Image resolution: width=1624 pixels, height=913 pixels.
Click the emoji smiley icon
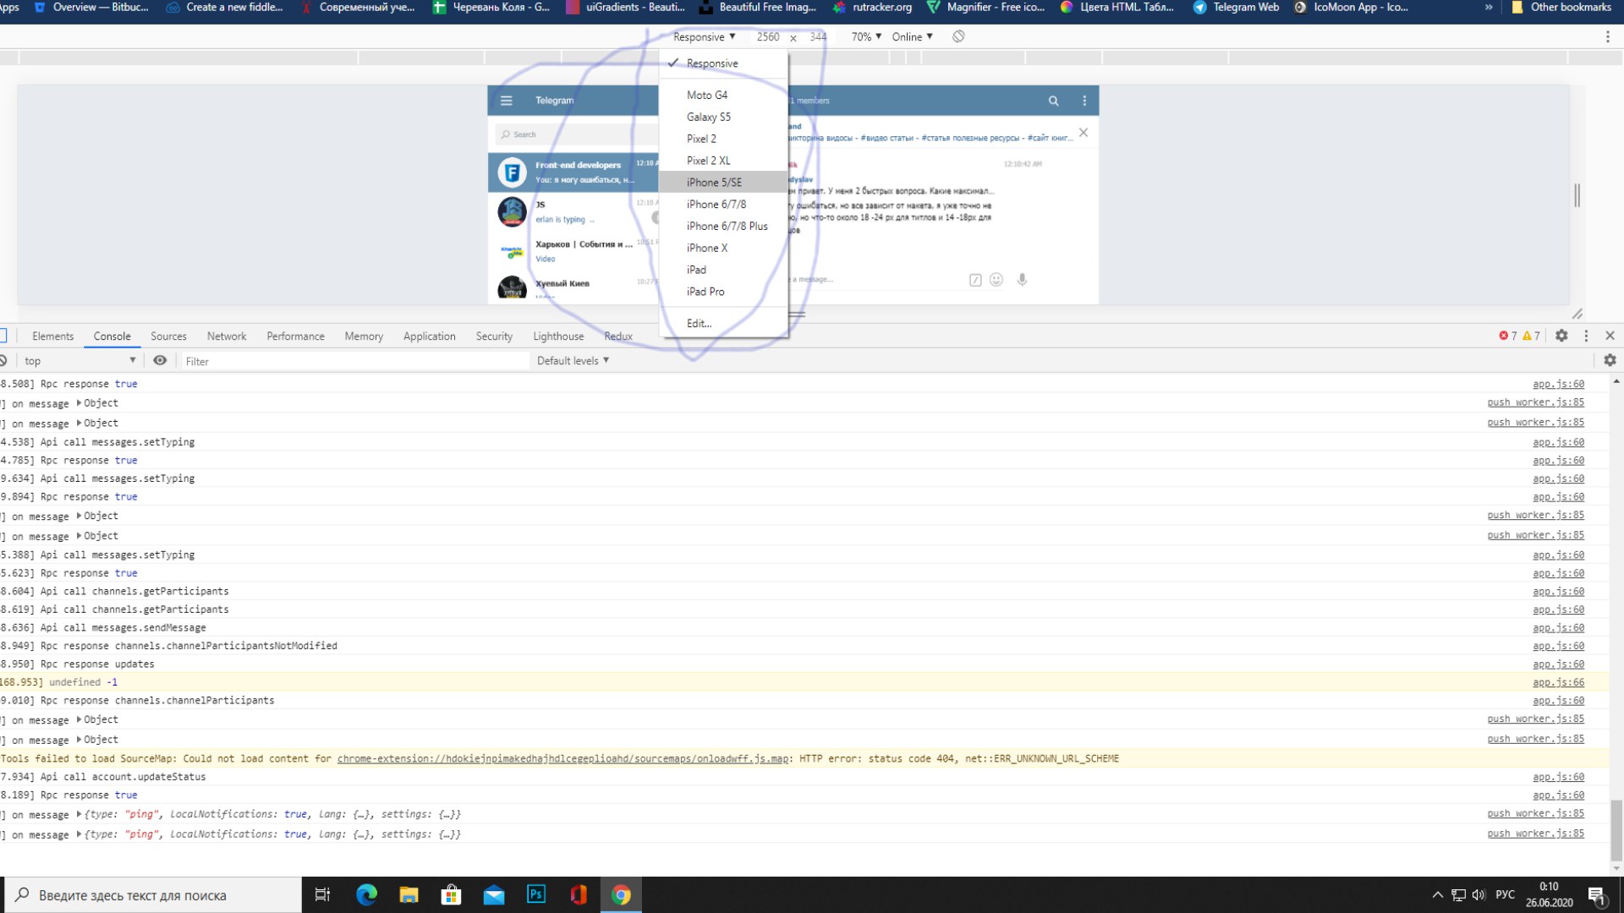click(996, 280)
